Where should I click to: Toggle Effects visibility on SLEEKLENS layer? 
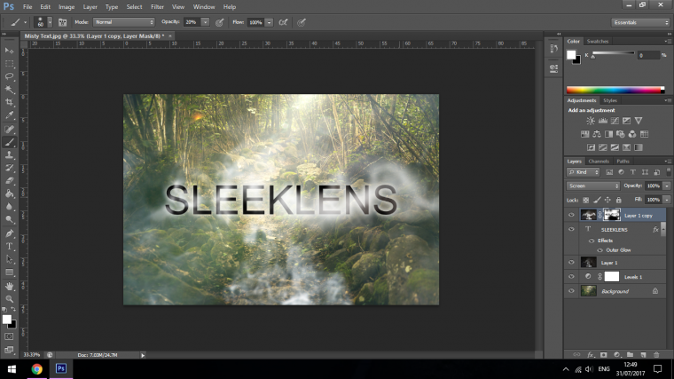click(x=592, y=241)
